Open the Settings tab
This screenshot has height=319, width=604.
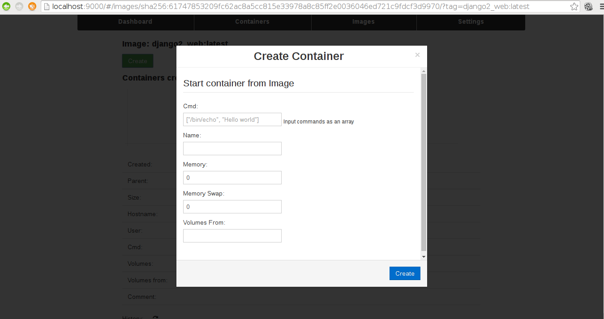coord(471,21)
